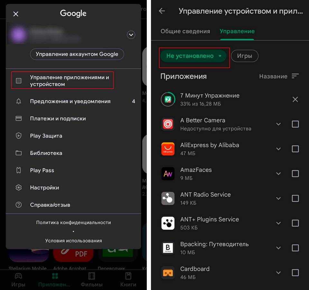
Task: Open the sort order icon next to Название
Action: 295,76
